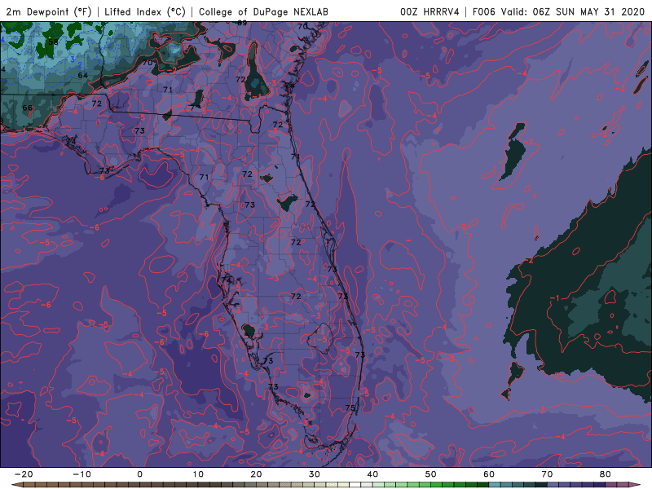Image resolution: width=652 pixels, height=489 pixels.
Task: Click 'F006 Valid: 06Z SUN MAY 31 2020' text
Action: click(x=558, y=12)
